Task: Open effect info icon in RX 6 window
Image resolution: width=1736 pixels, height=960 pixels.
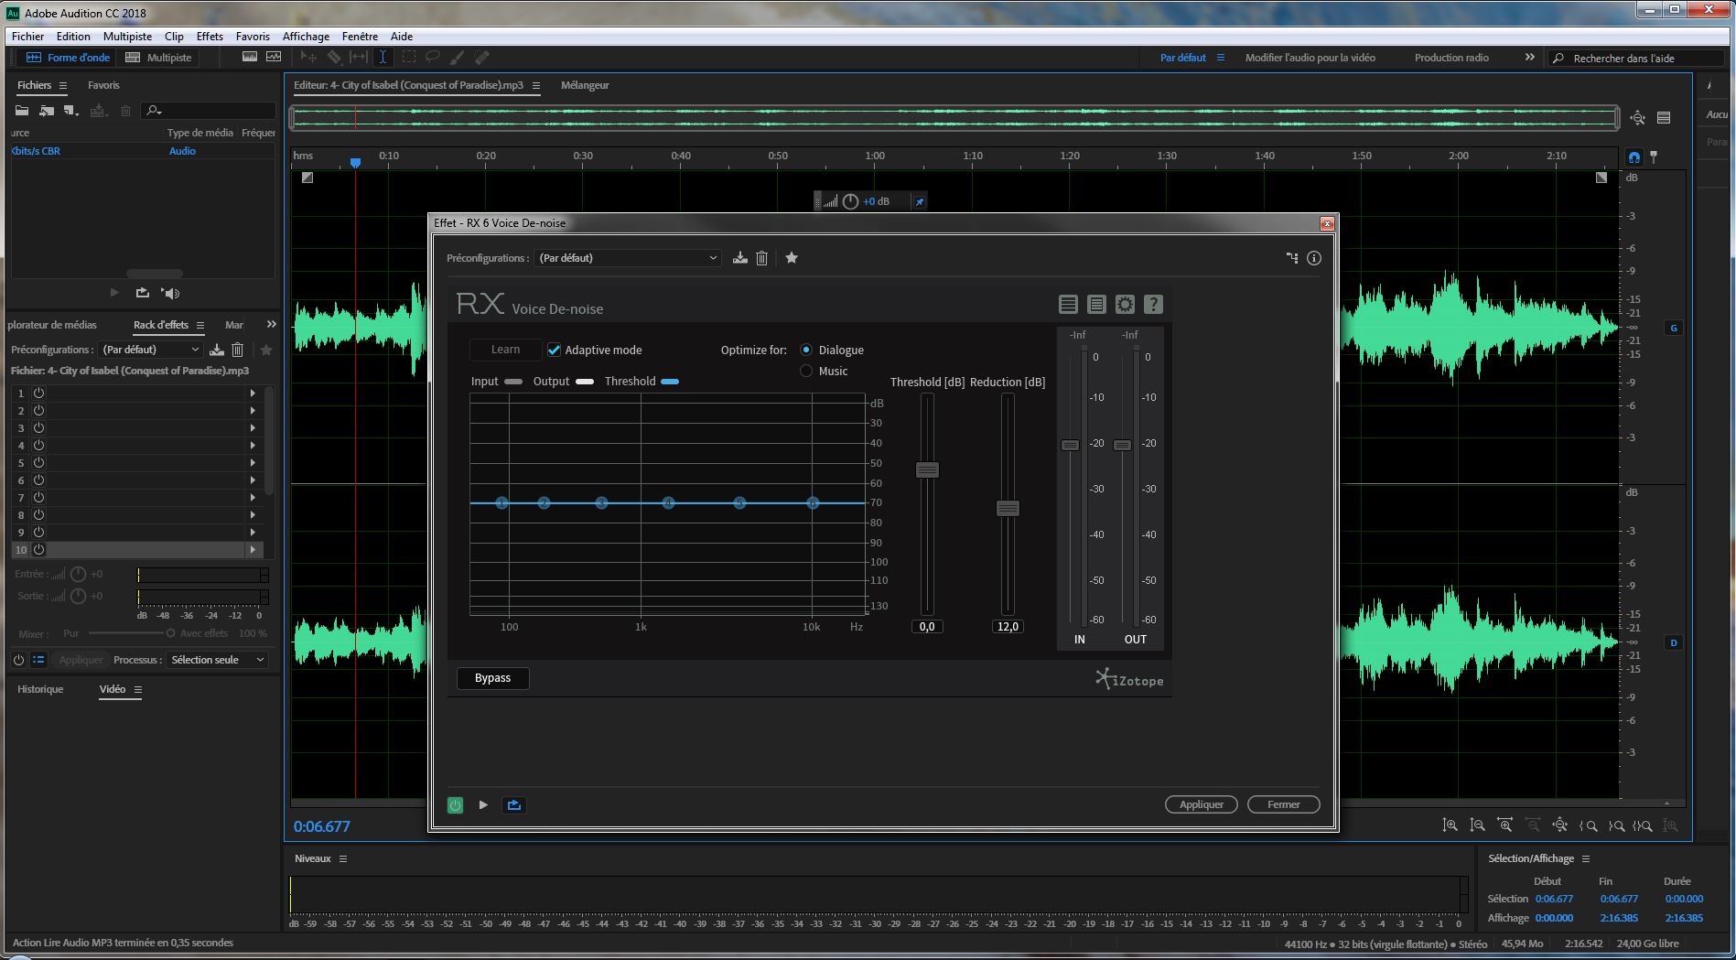Action: (x=1314, y=258)
